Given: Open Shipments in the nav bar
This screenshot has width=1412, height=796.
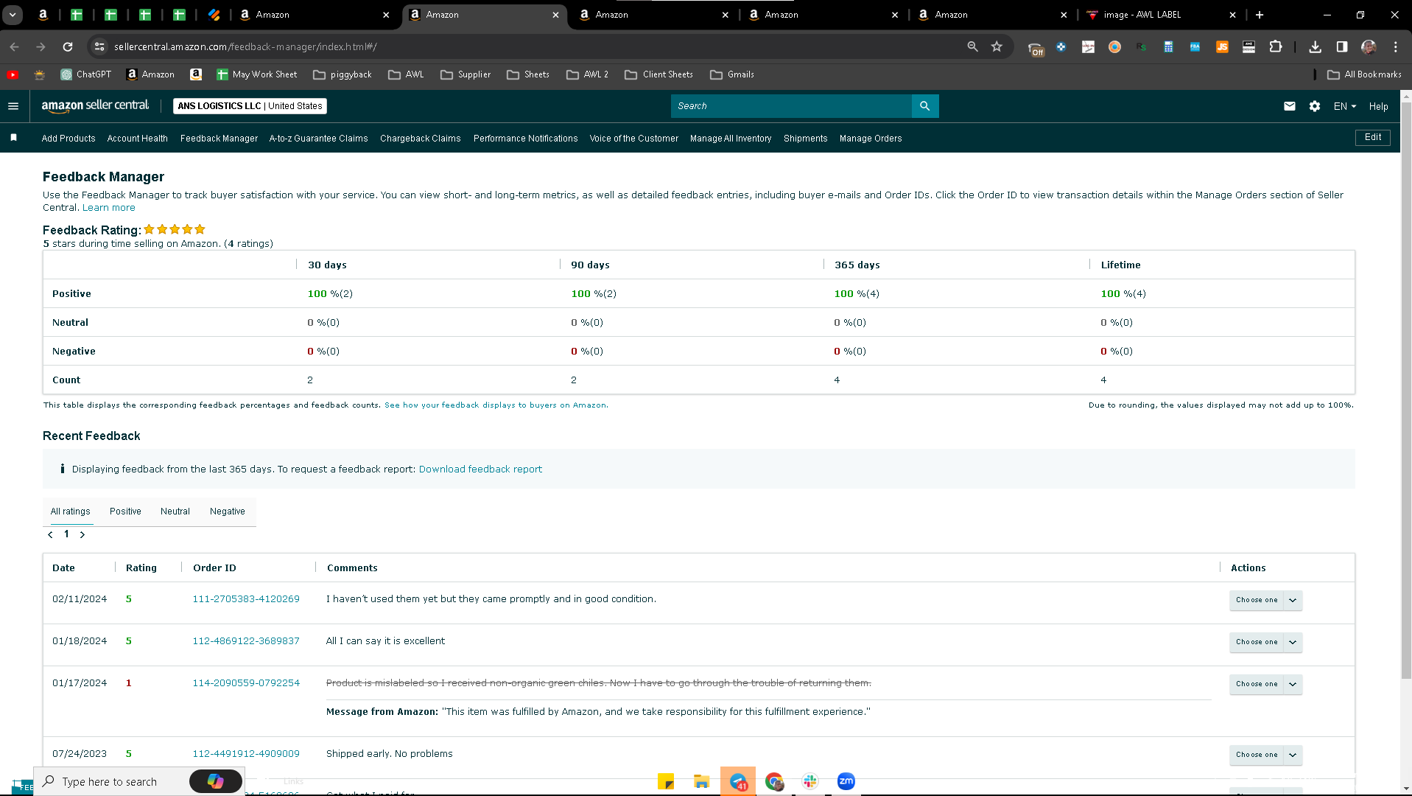Looking at the screenshot, I should 806,139.
